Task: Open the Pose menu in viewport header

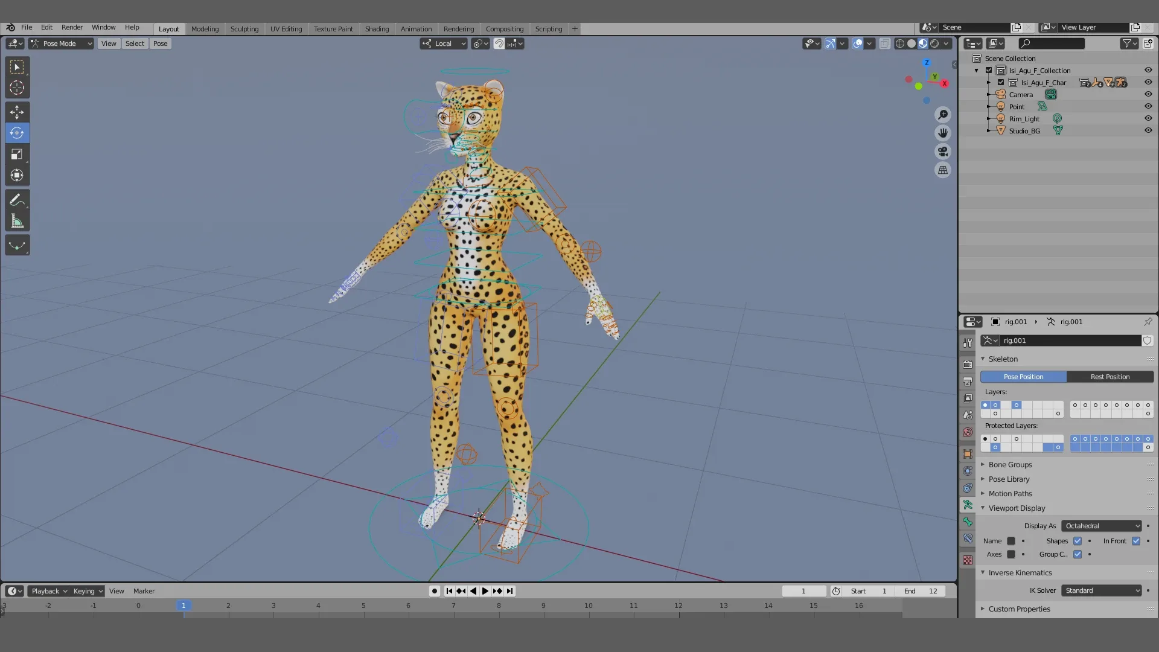Action: (160, 43)
